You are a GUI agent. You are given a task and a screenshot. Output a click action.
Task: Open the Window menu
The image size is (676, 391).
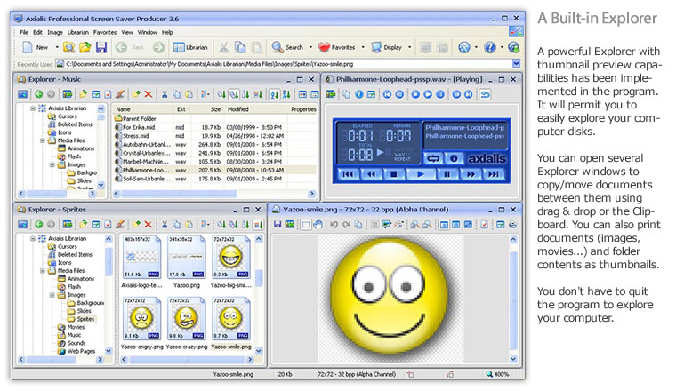[x=148, y=32]
